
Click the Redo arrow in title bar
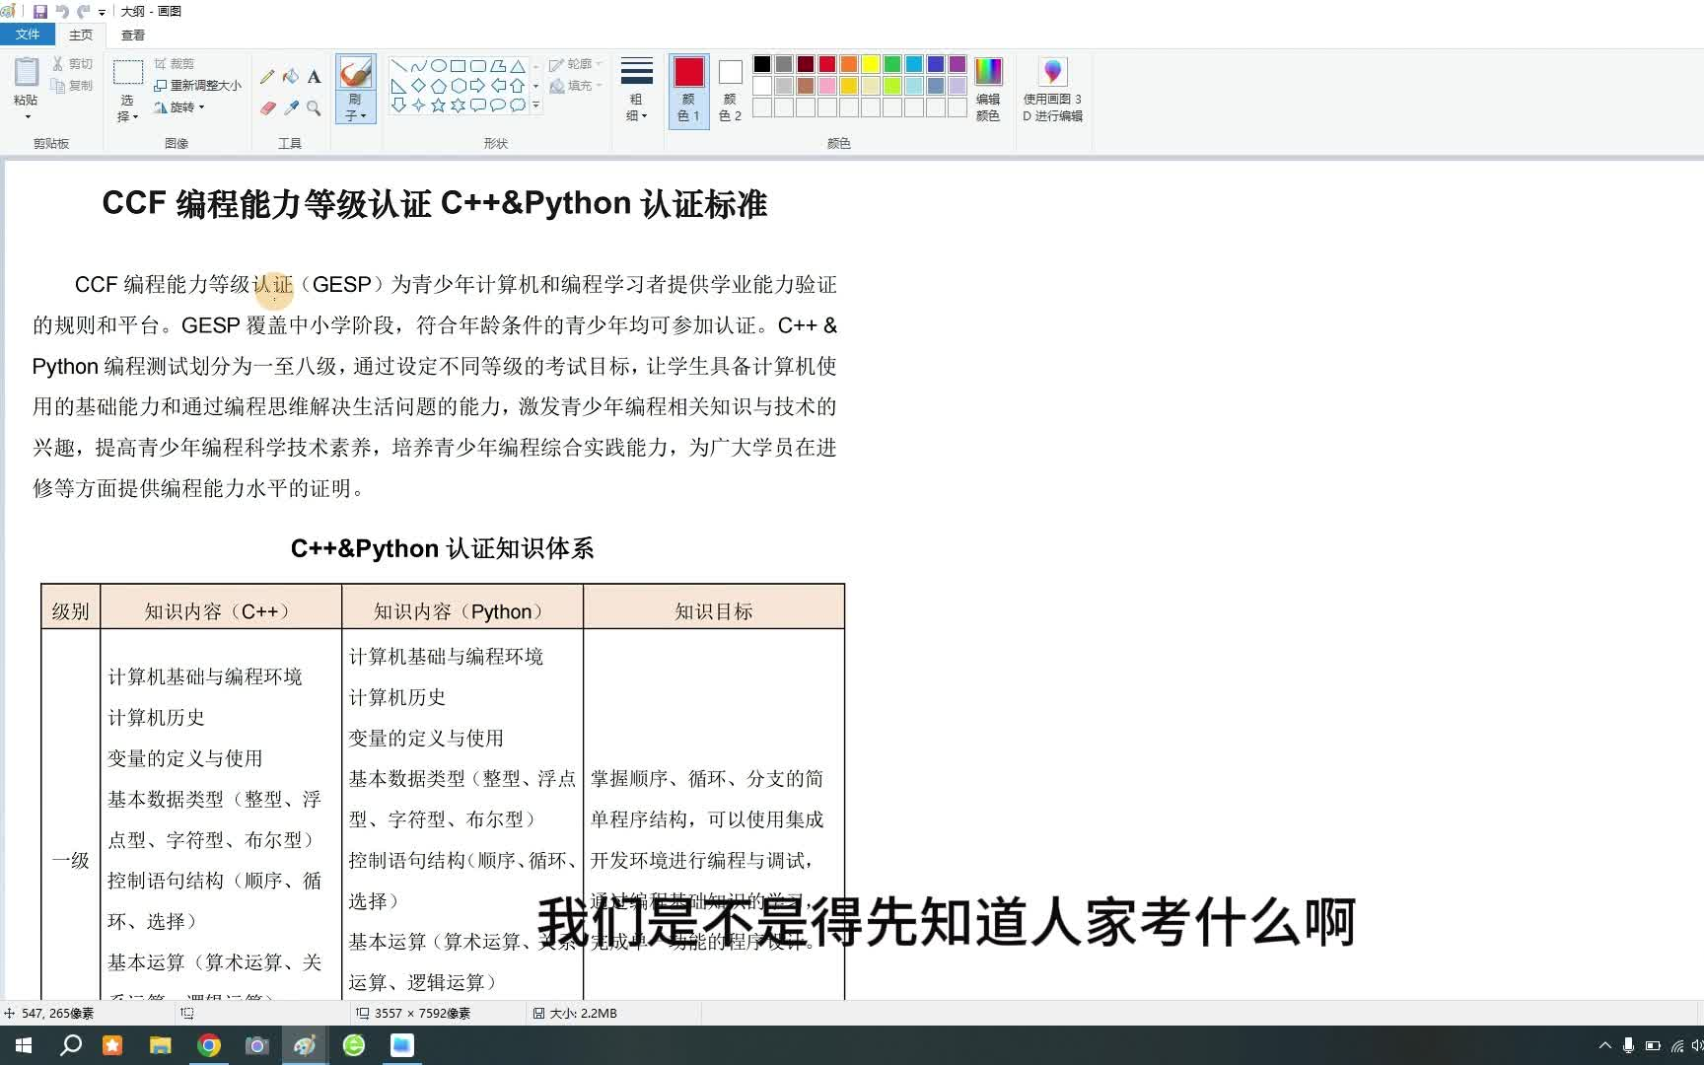(x=83, y=12)
